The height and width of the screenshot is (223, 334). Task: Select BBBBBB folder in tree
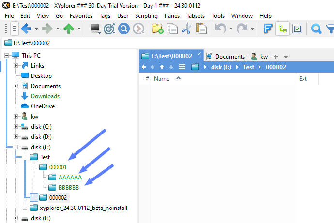click(69, 188)
